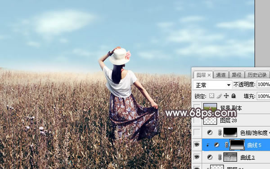Show the 色相/饱和度 layer
270x169 pixels.
pos(197,133)
